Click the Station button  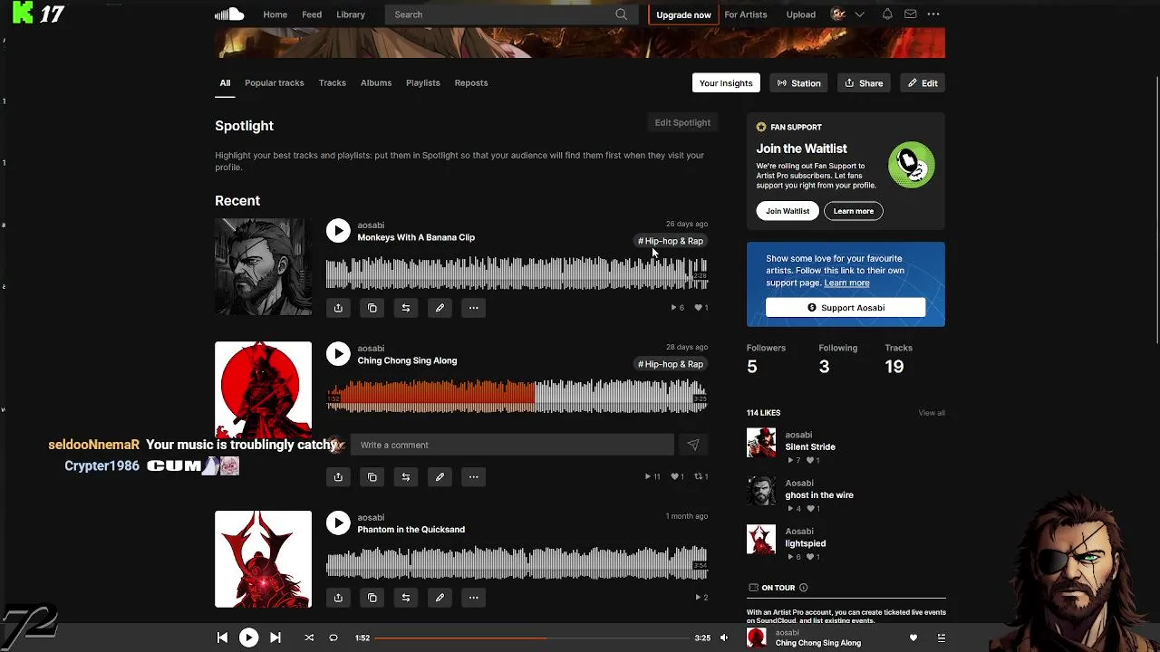tap(799, 83)
